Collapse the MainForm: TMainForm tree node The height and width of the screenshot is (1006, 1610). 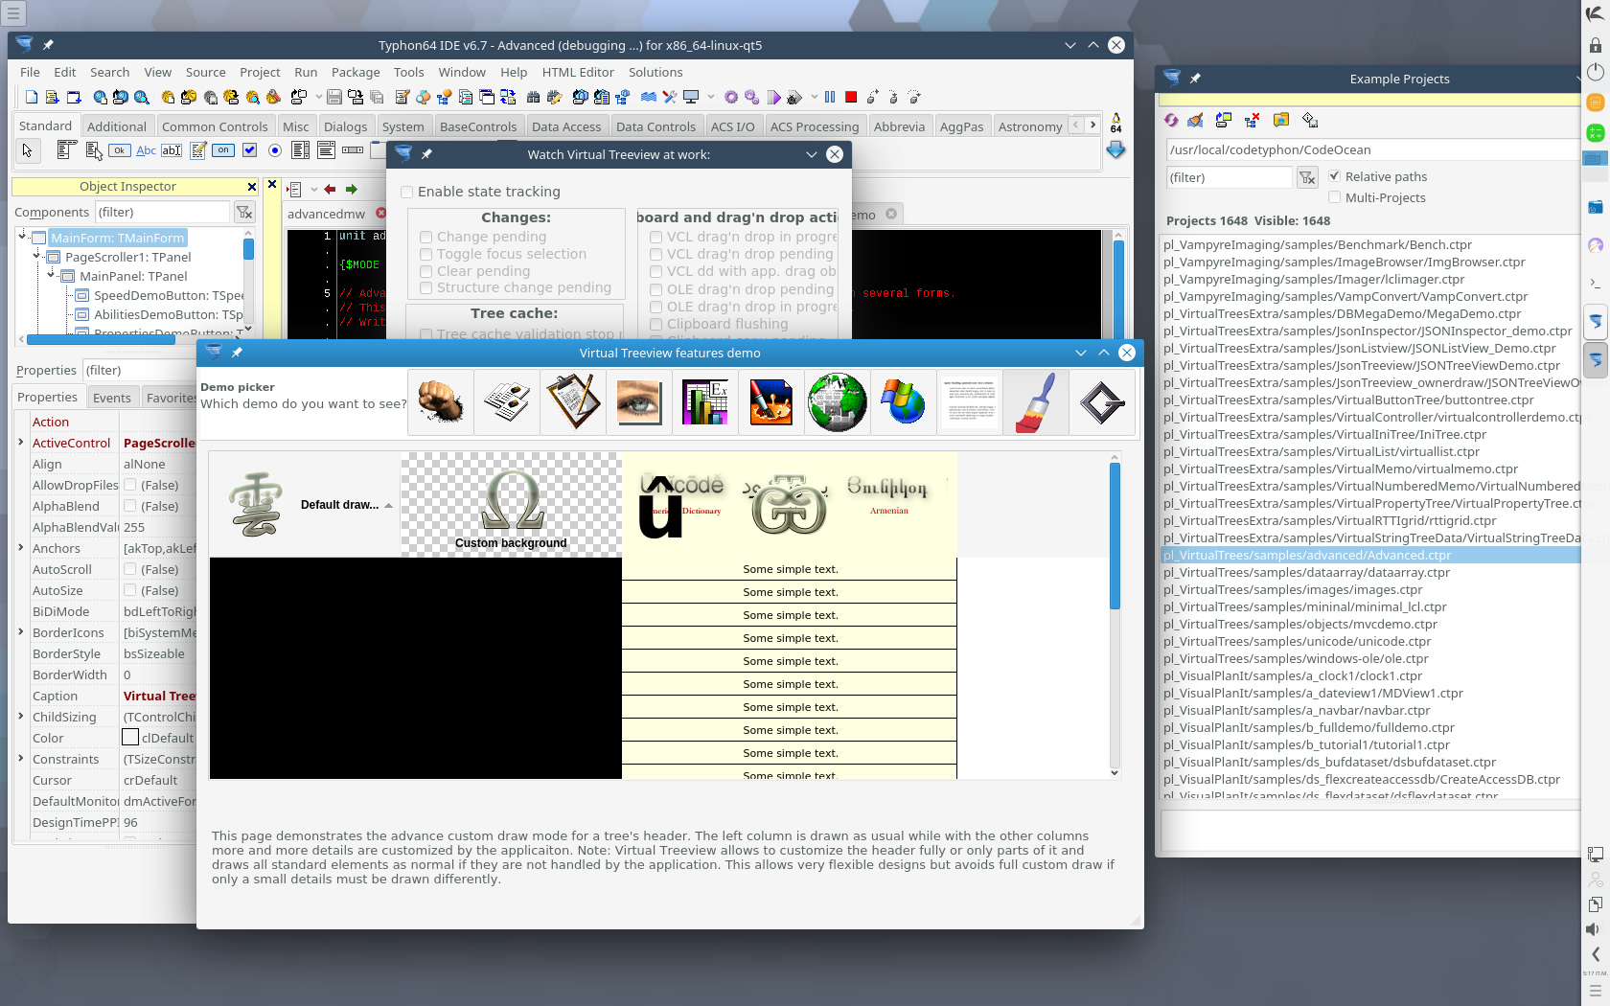click(22, 236)
